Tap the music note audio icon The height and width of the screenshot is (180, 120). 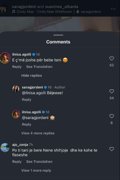point(14,12)
